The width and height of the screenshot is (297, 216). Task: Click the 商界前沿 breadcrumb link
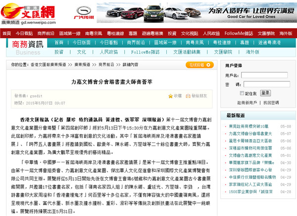coord(106,65)
